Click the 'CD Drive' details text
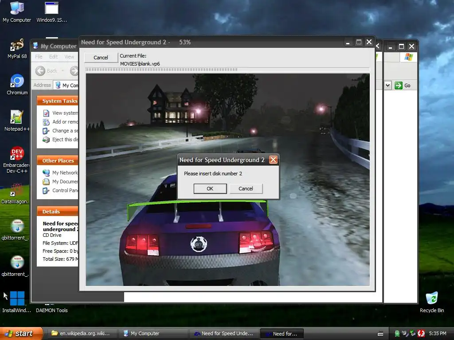454x340 pixels. click(52, 236)
